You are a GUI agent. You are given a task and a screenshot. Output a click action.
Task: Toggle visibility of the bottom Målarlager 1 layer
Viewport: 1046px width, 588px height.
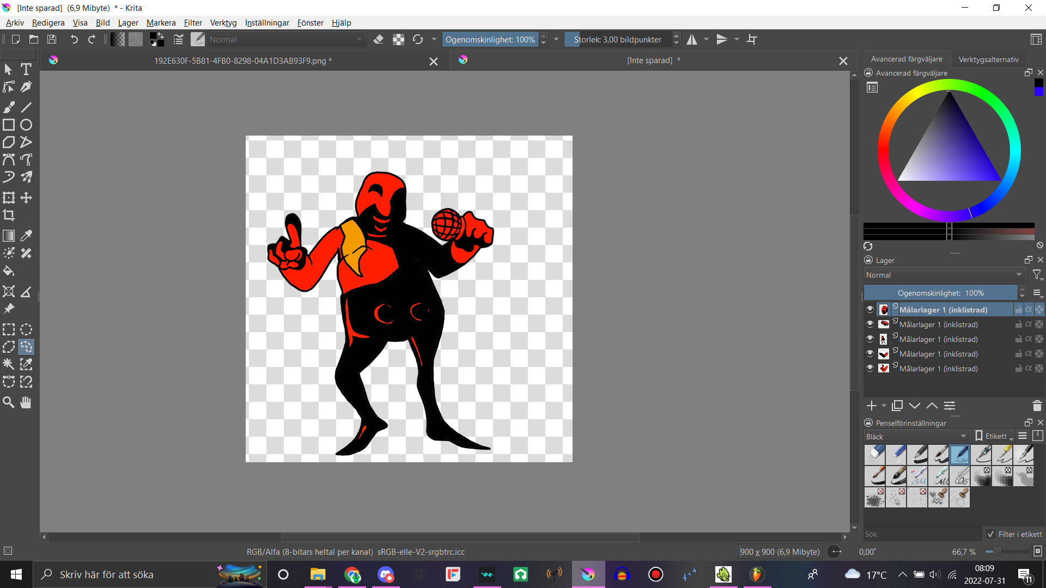click(870, 368)
